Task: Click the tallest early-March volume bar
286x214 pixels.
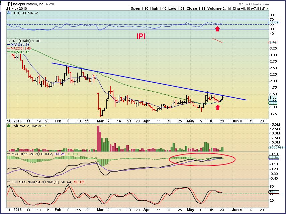Action: pyautogui.click(x=98, y=138)
